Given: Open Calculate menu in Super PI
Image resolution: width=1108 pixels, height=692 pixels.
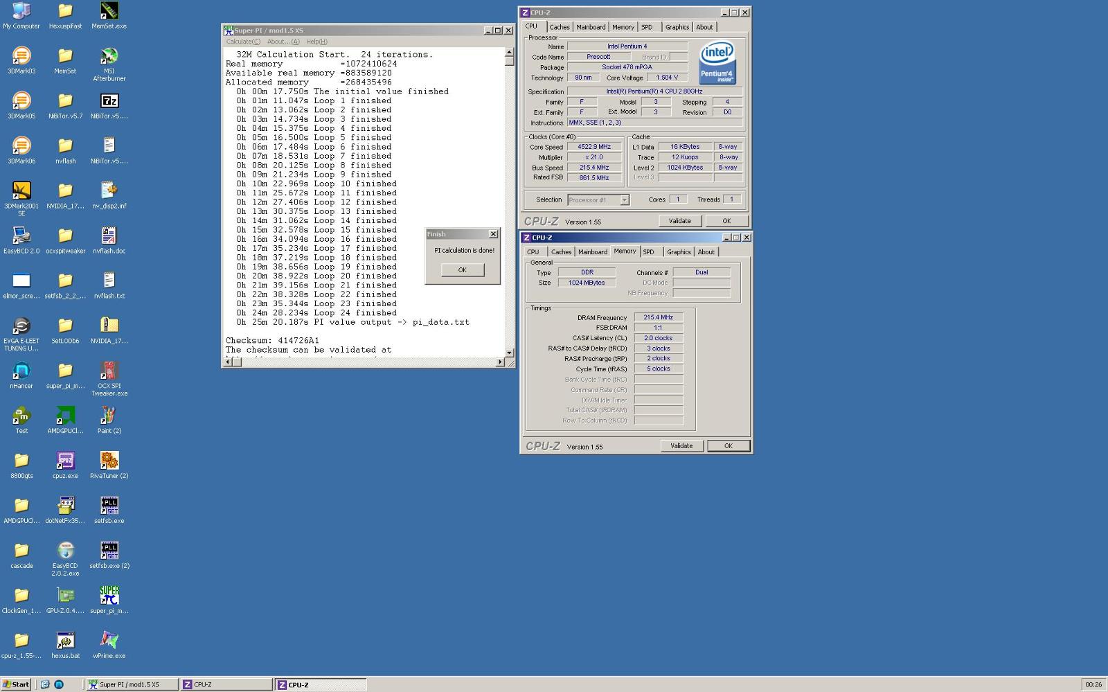Looking at the screenshot, I should pos(243,42).
